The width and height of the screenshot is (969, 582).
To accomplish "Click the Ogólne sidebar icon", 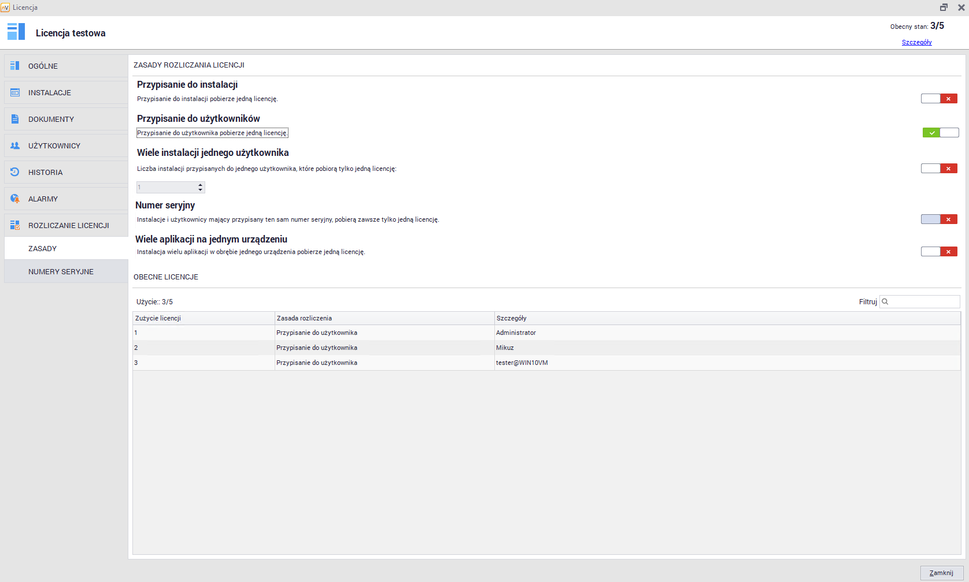I will pyautogui.click(x=15, y=66).
